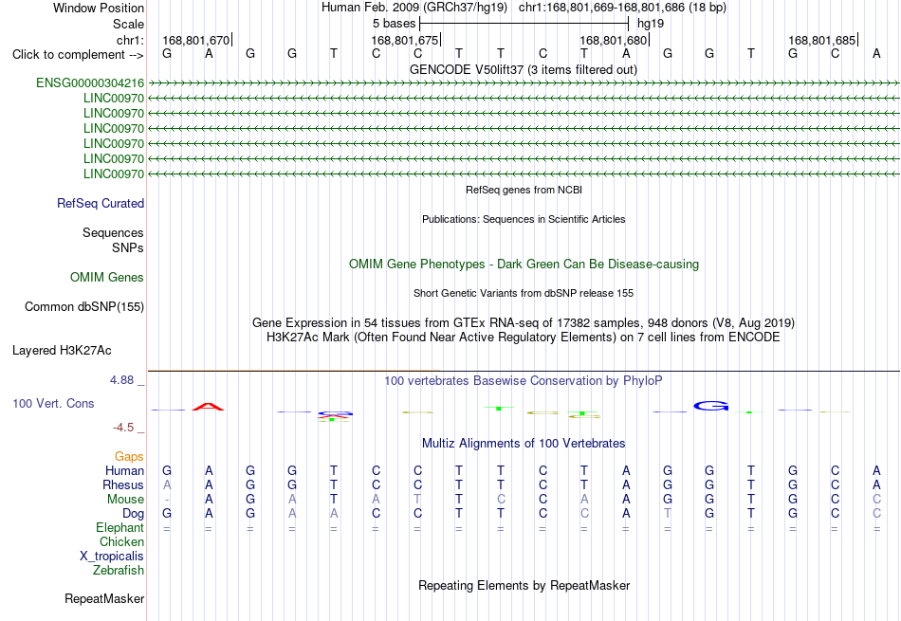Click the SNPs track label
Viewport: 901px width, 621px height.
point(128,247)
